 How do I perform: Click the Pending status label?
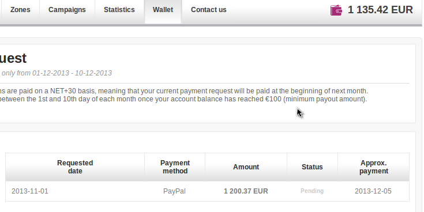[x=312, y=191]
